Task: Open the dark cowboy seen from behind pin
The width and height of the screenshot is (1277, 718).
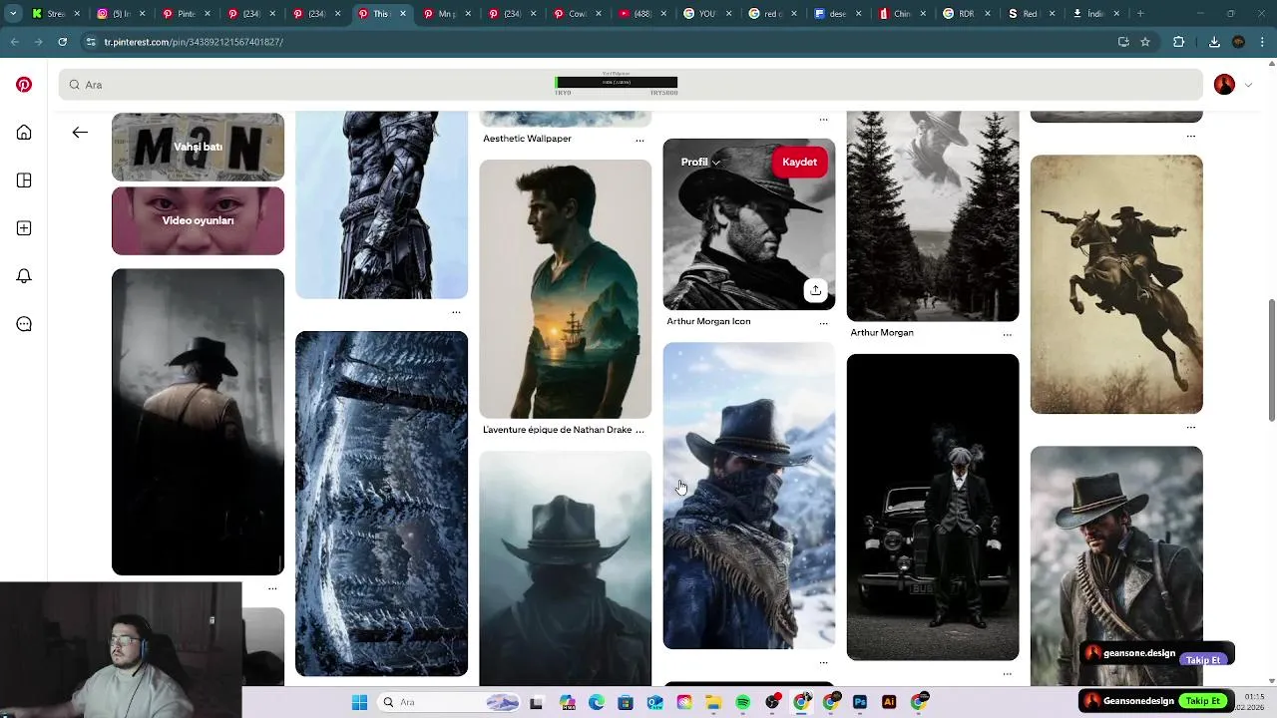Action: (198, 422)
